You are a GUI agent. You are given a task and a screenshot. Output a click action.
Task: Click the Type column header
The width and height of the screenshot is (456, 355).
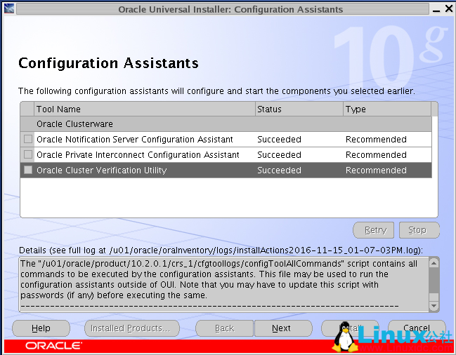tap(387, 109)
